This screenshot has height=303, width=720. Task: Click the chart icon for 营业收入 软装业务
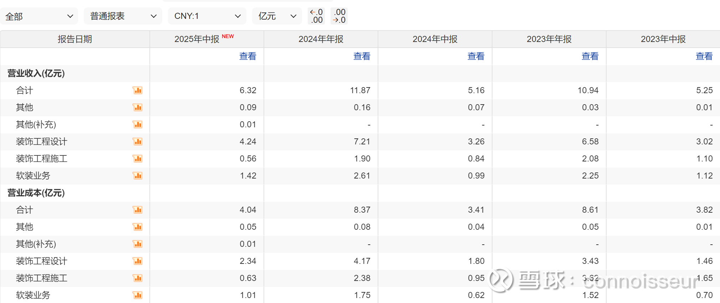click(137, 176)
